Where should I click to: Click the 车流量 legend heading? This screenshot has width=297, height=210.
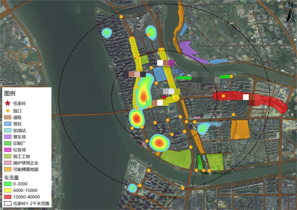click(x=11, y=177)
